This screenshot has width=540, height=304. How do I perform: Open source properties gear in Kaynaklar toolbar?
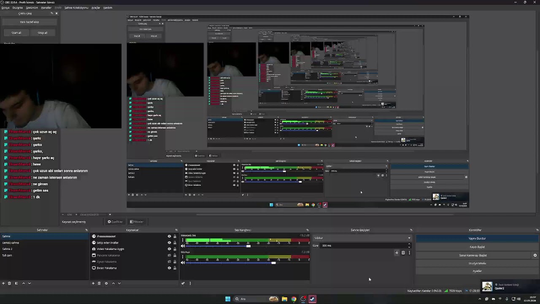pyautogui.click(x=106, y=283)
